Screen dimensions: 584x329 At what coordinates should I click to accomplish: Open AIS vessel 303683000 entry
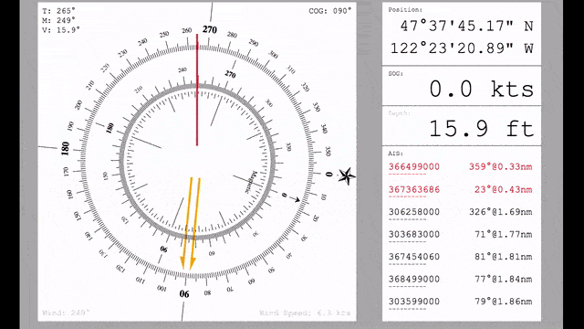coord(460,234)
